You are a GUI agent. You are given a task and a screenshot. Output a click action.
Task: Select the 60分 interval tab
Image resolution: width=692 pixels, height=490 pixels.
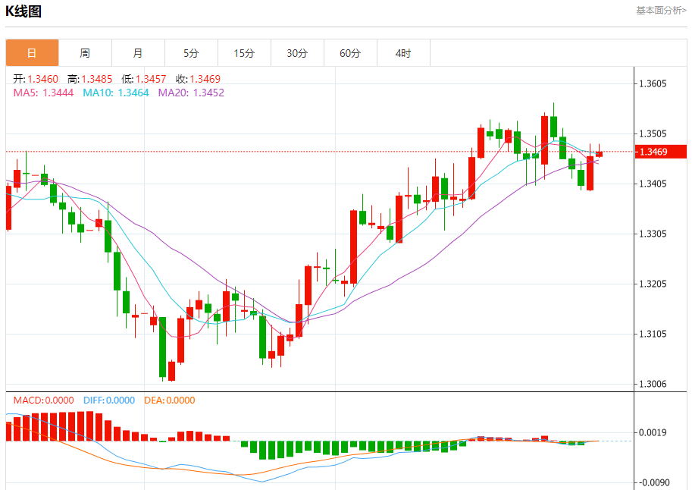[x=350, y=53]
